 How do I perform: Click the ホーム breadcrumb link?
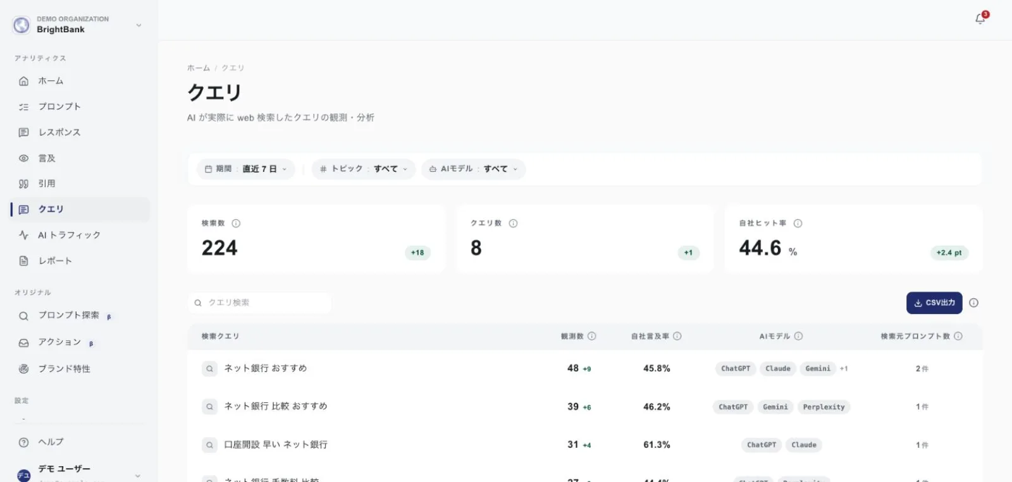(199, 68)
